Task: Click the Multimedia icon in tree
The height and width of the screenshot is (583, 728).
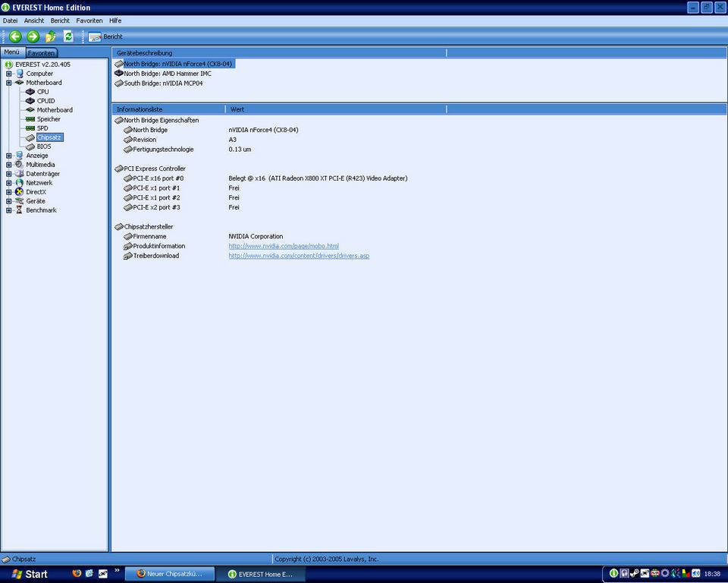Action: [x=20, y=165]
